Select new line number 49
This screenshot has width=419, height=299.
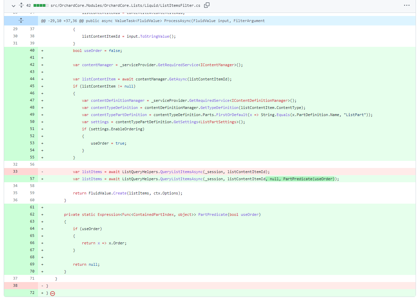[x=32, y=115]
